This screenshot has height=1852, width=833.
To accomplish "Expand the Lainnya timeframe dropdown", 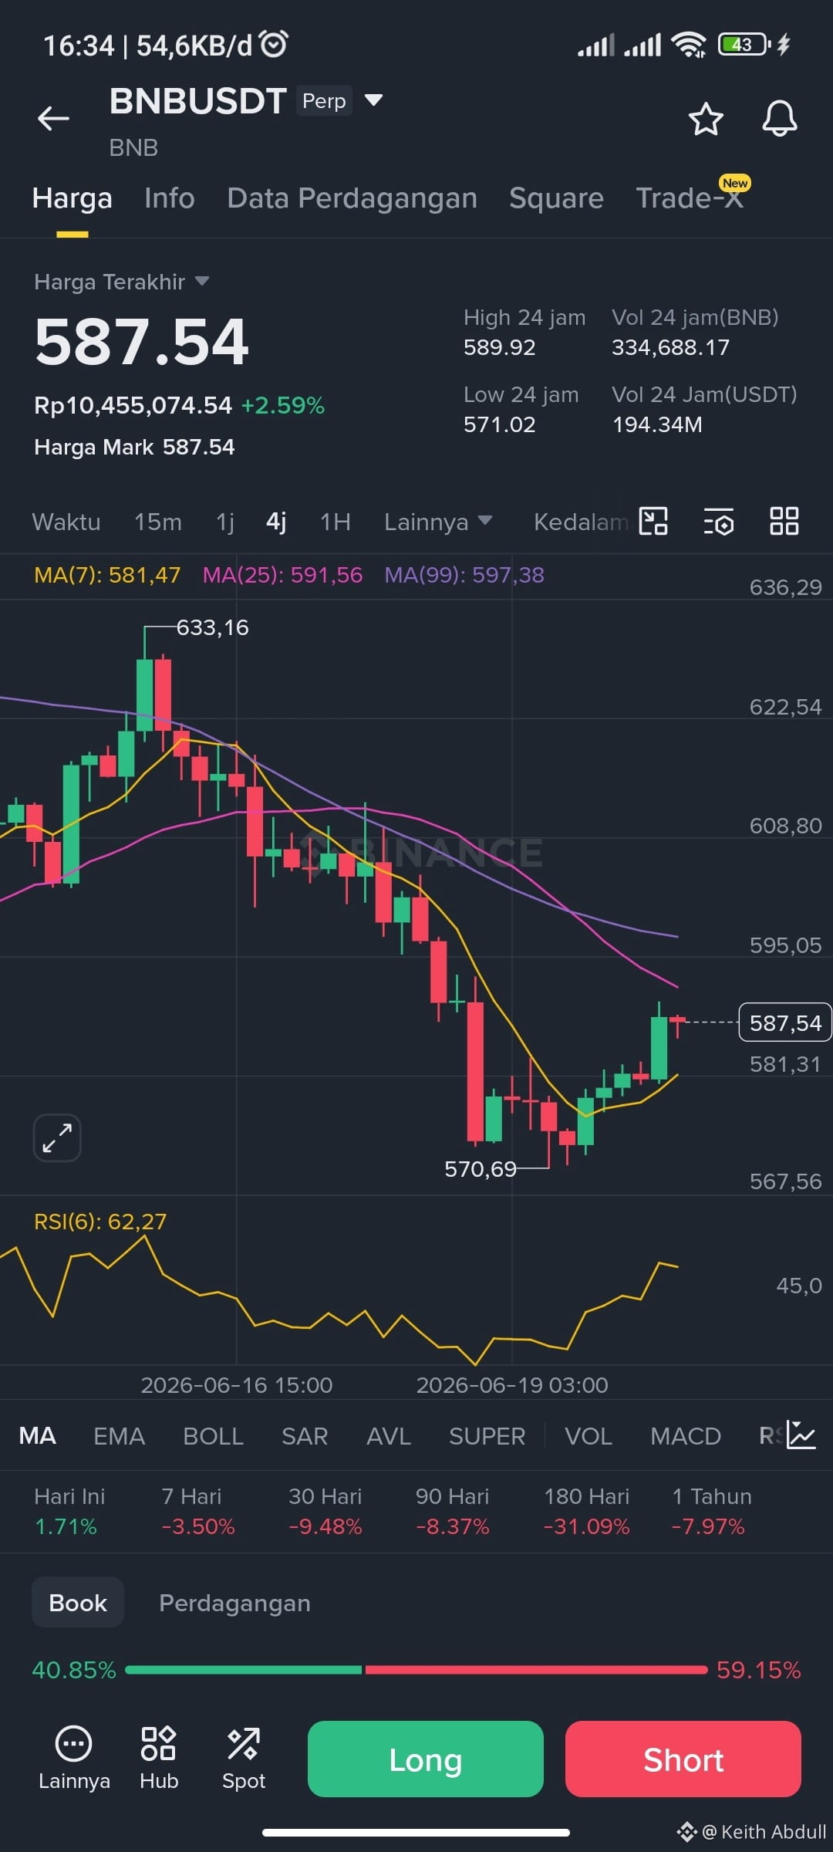I will coord(438,522).
